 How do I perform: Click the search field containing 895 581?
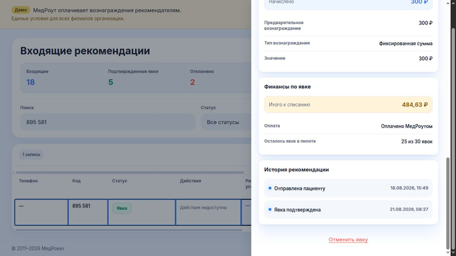[108, 122]
